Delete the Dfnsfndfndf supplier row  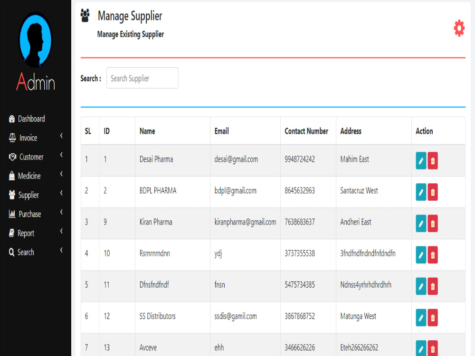[433, 286]
